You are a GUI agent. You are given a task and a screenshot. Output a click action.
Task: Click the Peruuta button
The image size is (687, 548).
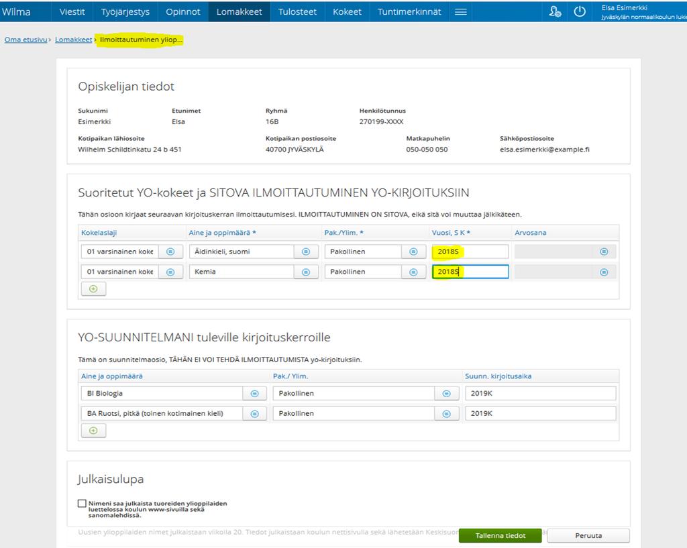tap(588, 535)
